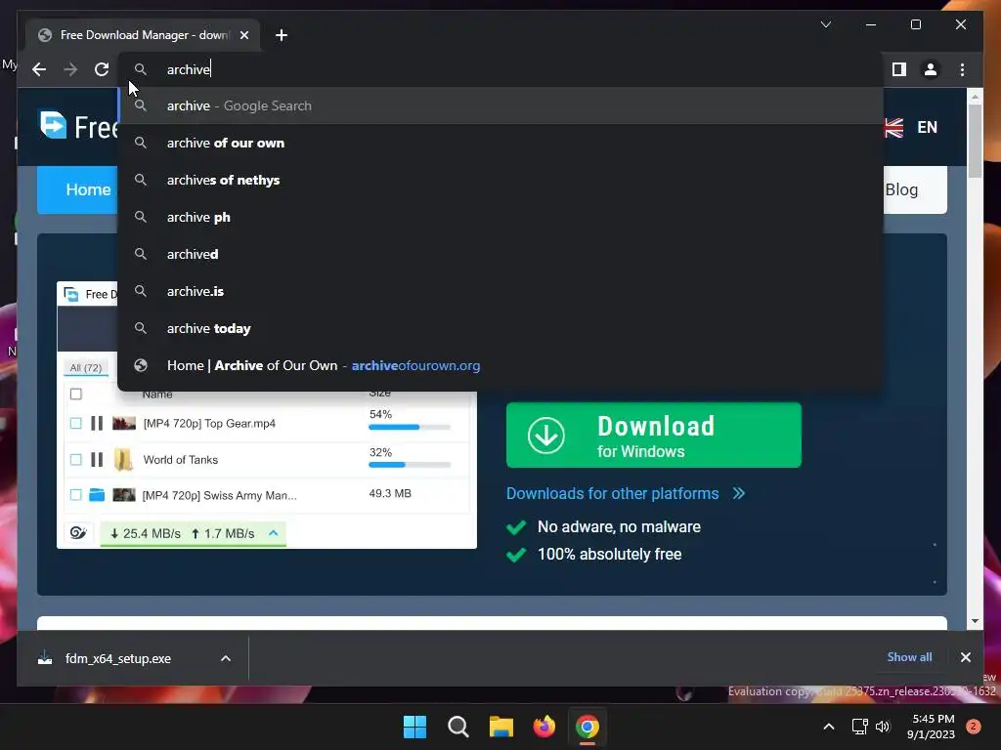The image size is (1001, 750).
Task: Expand the speed panel chevron near 1.7 MB/s
Action: 274,533
